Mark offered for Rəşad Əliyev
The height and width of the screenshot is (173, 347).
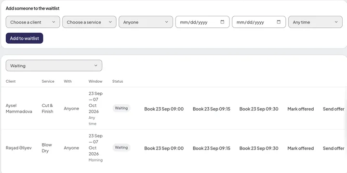tap(301, 148)
